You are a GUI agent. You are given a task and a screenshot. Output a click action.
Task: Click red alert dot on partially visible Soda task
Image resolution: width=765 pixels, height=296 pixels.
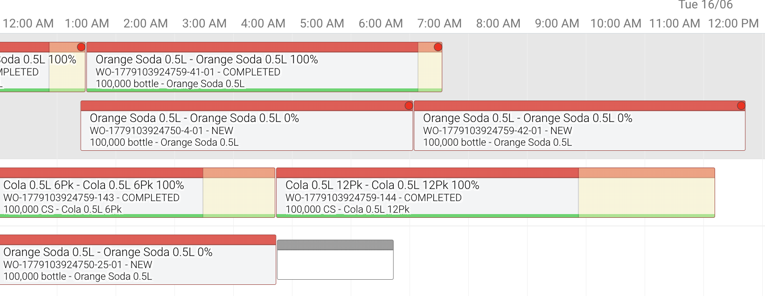[81, 47]
